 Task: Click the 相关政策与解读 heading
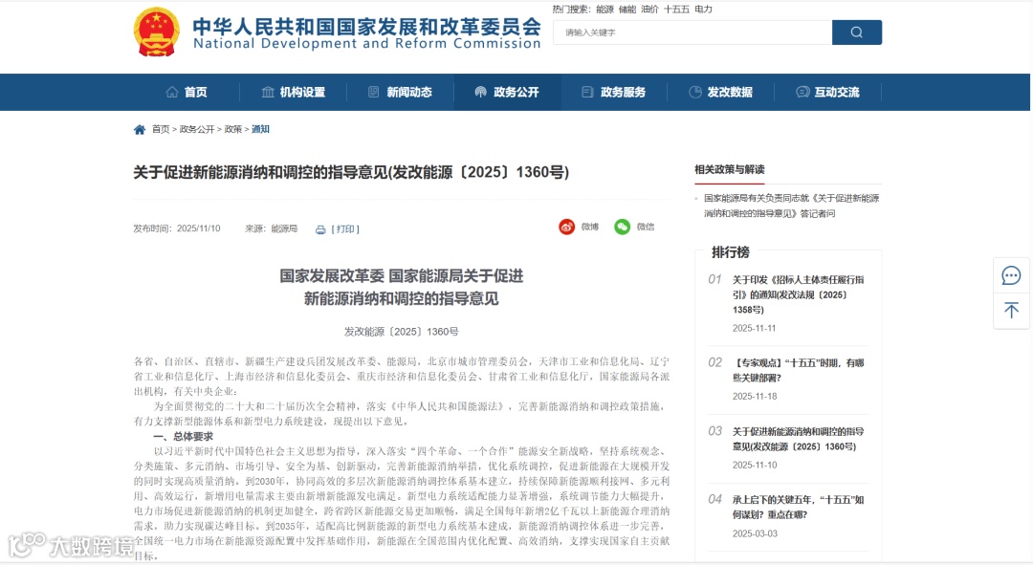[729, 169]
